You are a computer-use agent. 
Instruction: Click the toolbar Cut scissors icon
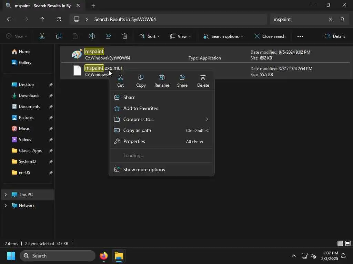click(x=42, y=36)
